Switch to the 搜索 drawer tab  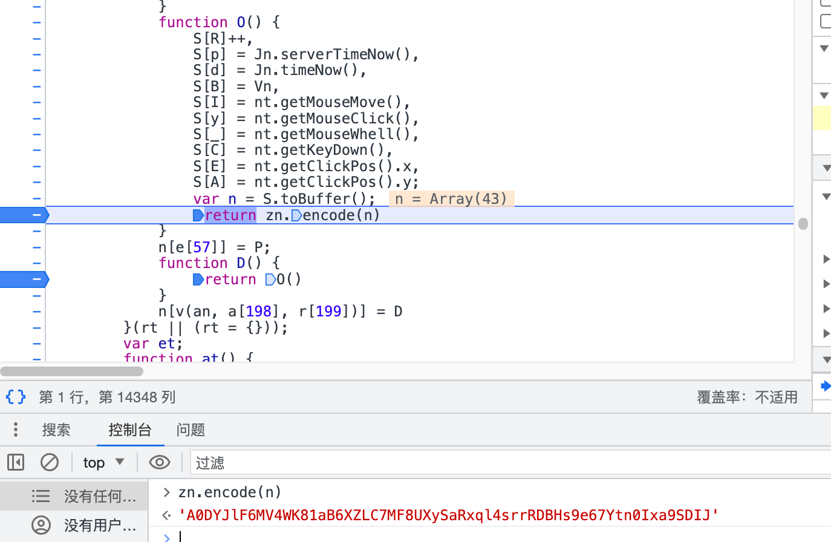(x=56, y=429)
